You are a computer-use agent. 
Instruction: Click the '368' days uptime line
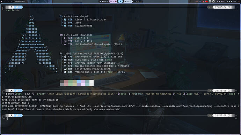[x=16, y=103]
